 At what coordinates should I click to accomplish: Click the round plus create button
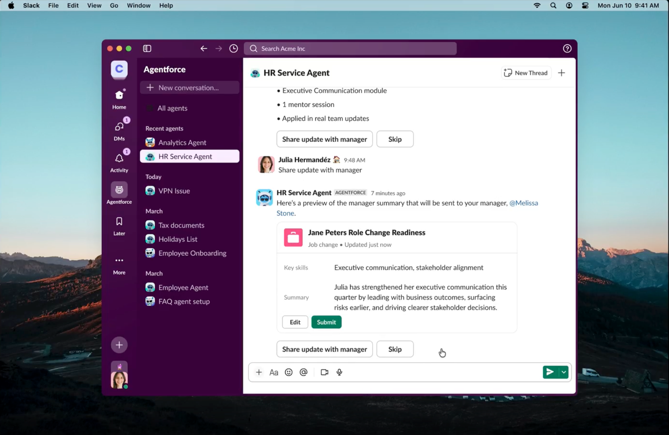click(x=119, y=345)
